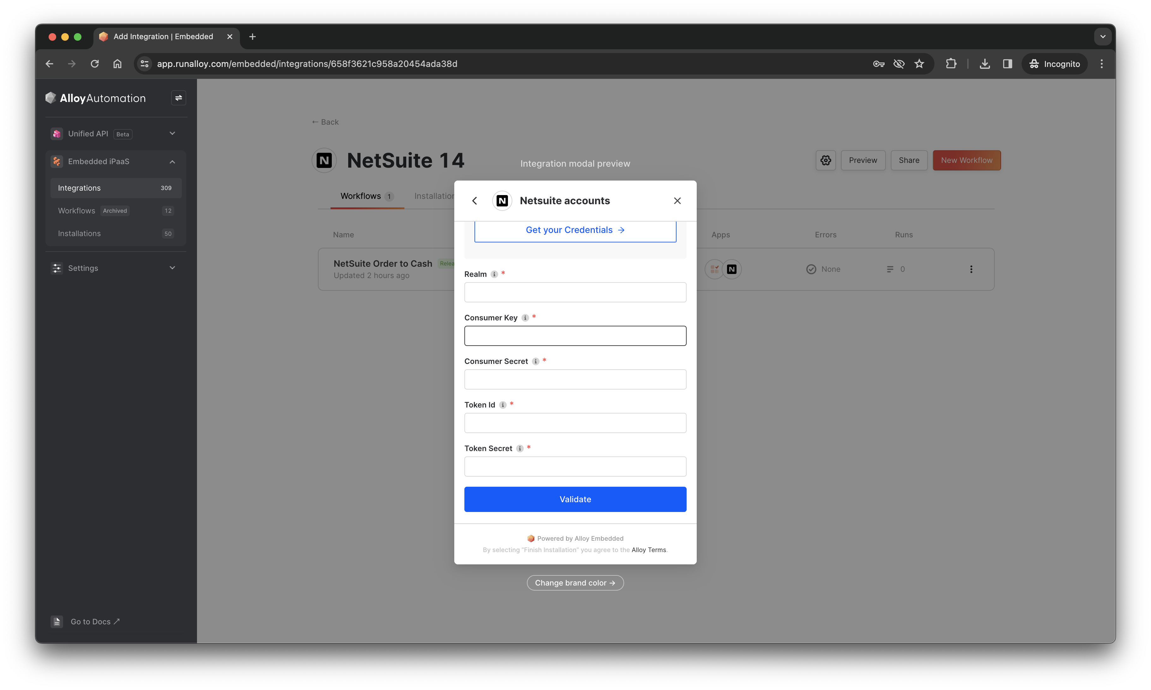Image resolution: width=1151 pixels, height=690 pixels.
Task: Click Get your Credentials link
Action: coord(575,230)
